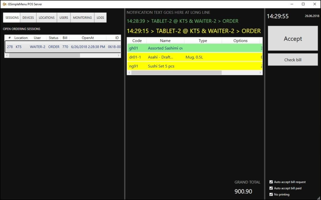The height and width of the screenshot is (200, 321).
Task: Switch to the SESSIONS tab
Action: 12,18
